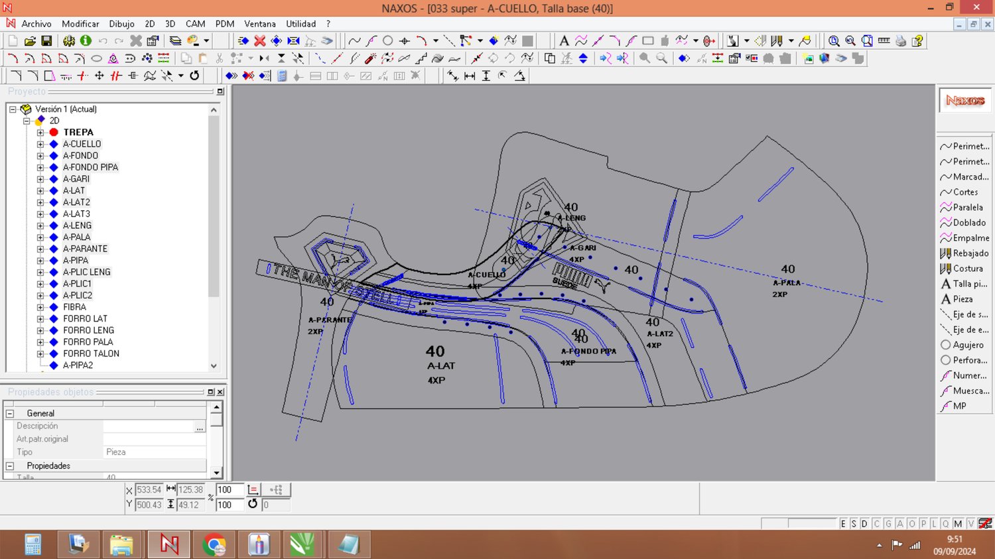Image resolution: width=995 pixels, height=559 pixels.
Task: Select the ellipse tool icon
Action: pos(96,58)
